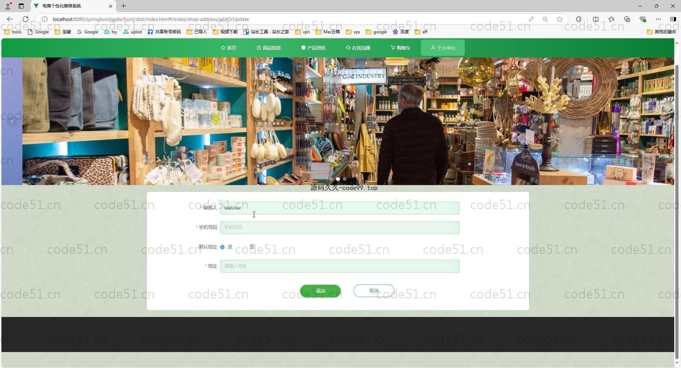Toggle split screen browser icon
This screenshot has height=368, width=681.
(x=596, y=19)
